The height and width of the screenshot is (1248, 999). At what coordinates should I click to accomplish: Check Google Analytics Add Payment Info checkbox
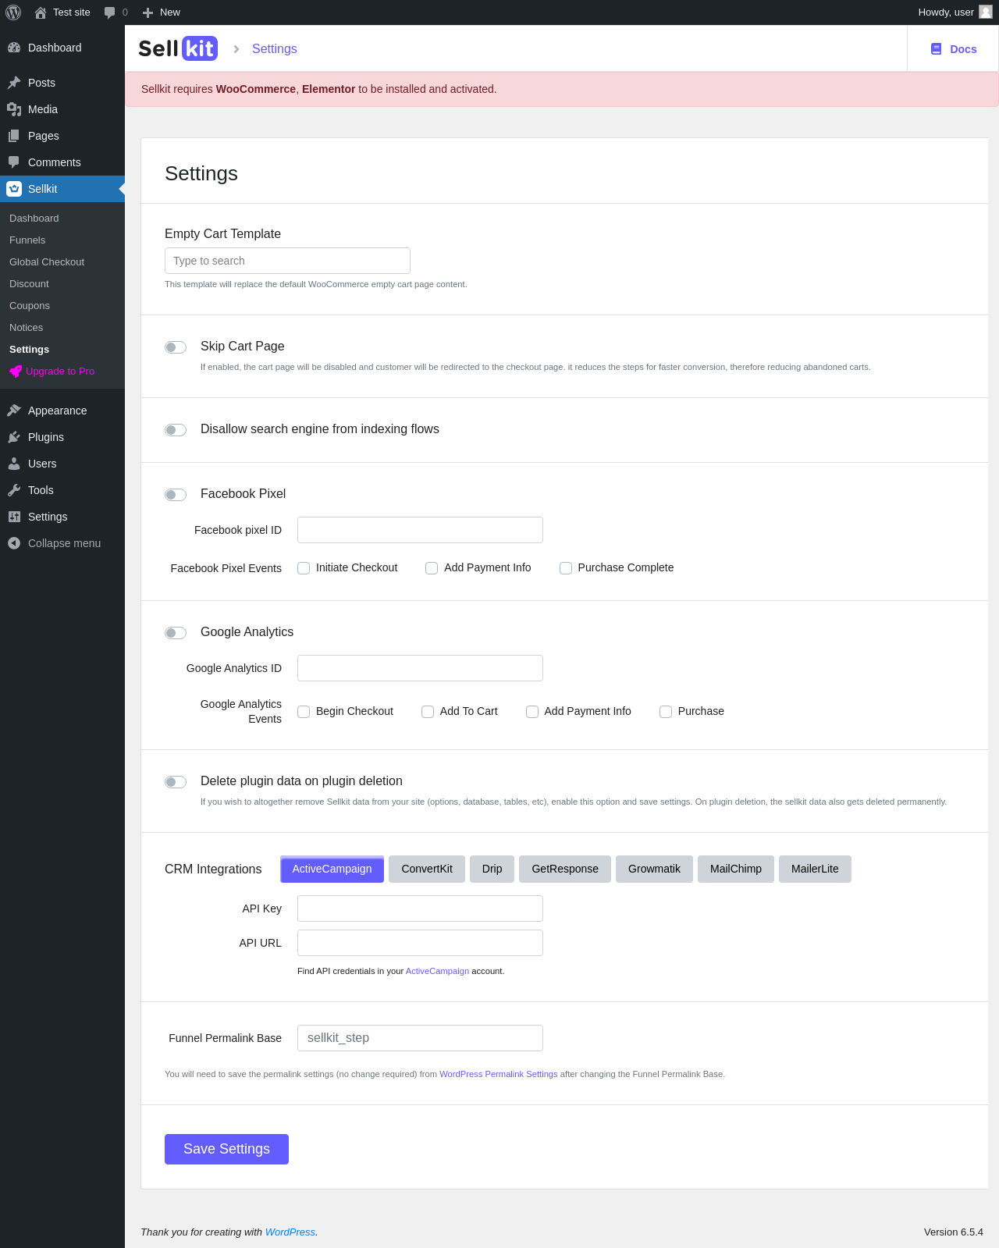tap(532, 712)
